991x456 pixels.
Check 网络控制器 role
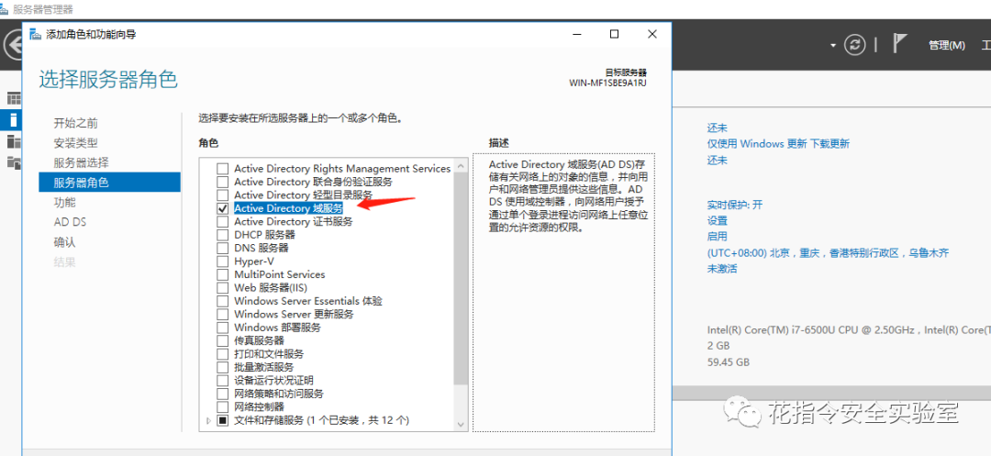point(222,406)
